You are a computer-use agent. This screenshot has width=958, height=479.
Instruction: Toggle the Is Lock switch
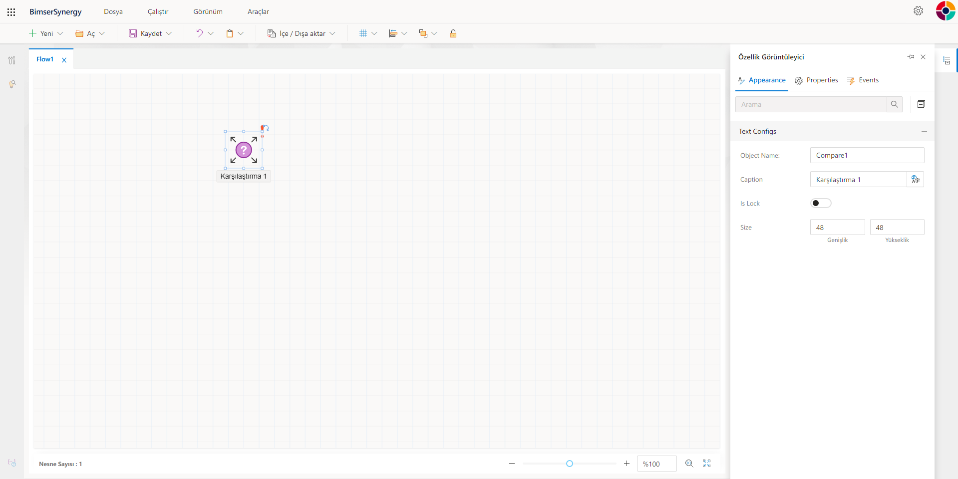(x=820, y=203)
